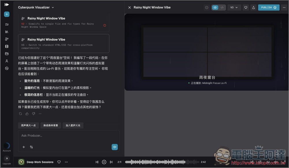Open more options under the response
The image size is (289, 168).
coord(40,114)
